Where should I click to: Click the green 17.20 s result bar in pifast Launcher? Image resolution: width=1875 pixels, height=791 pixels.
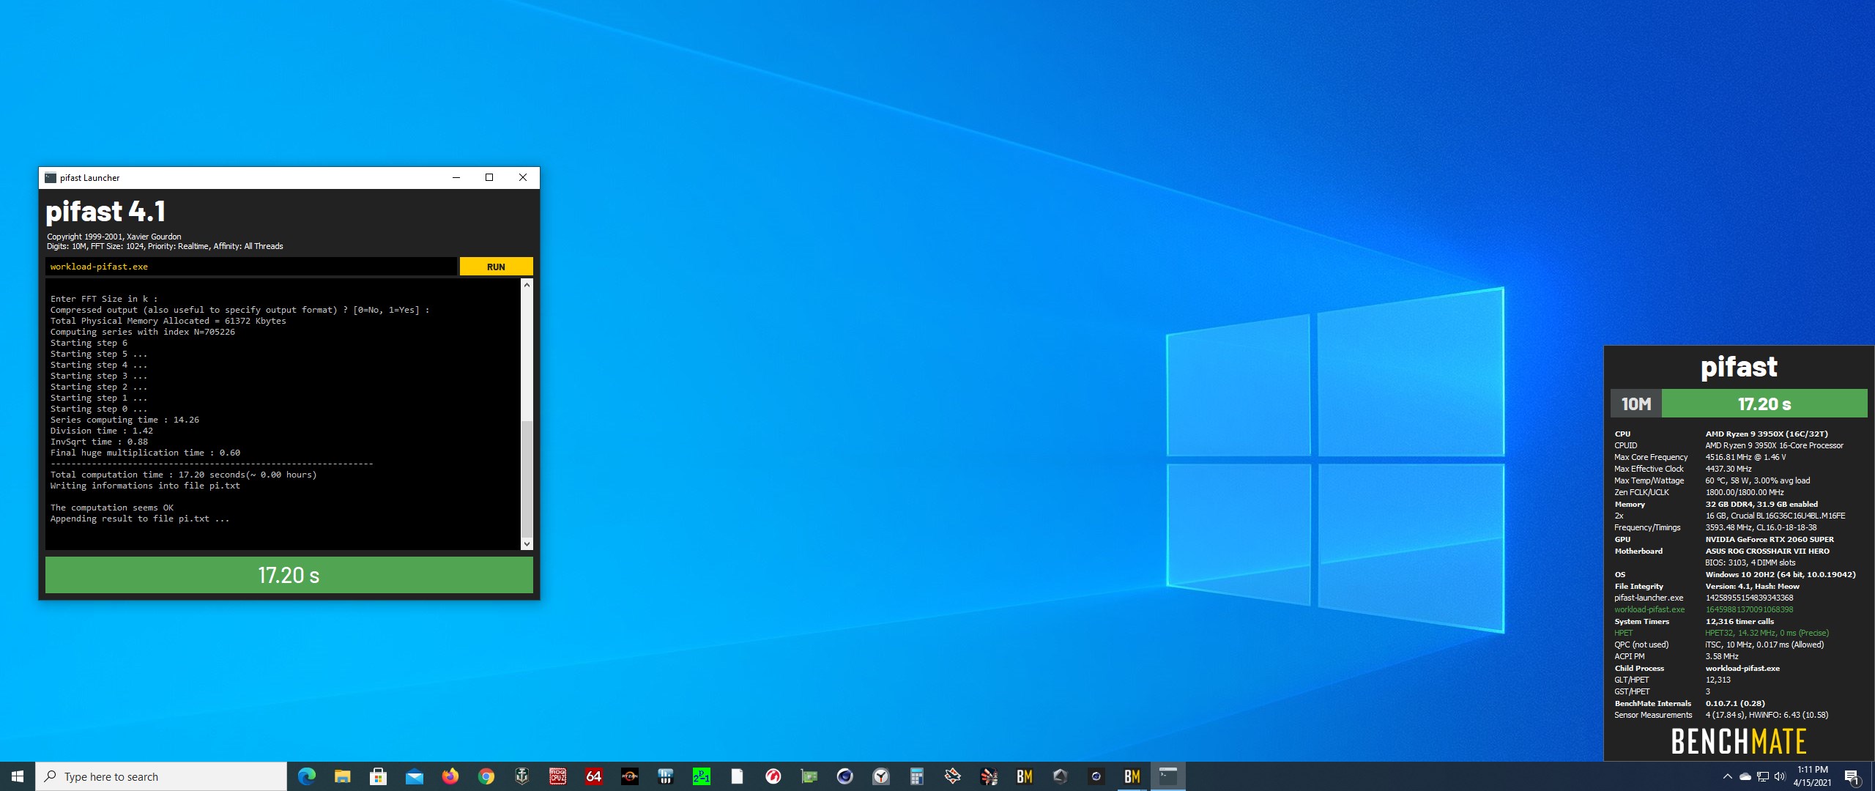point(289,575)
